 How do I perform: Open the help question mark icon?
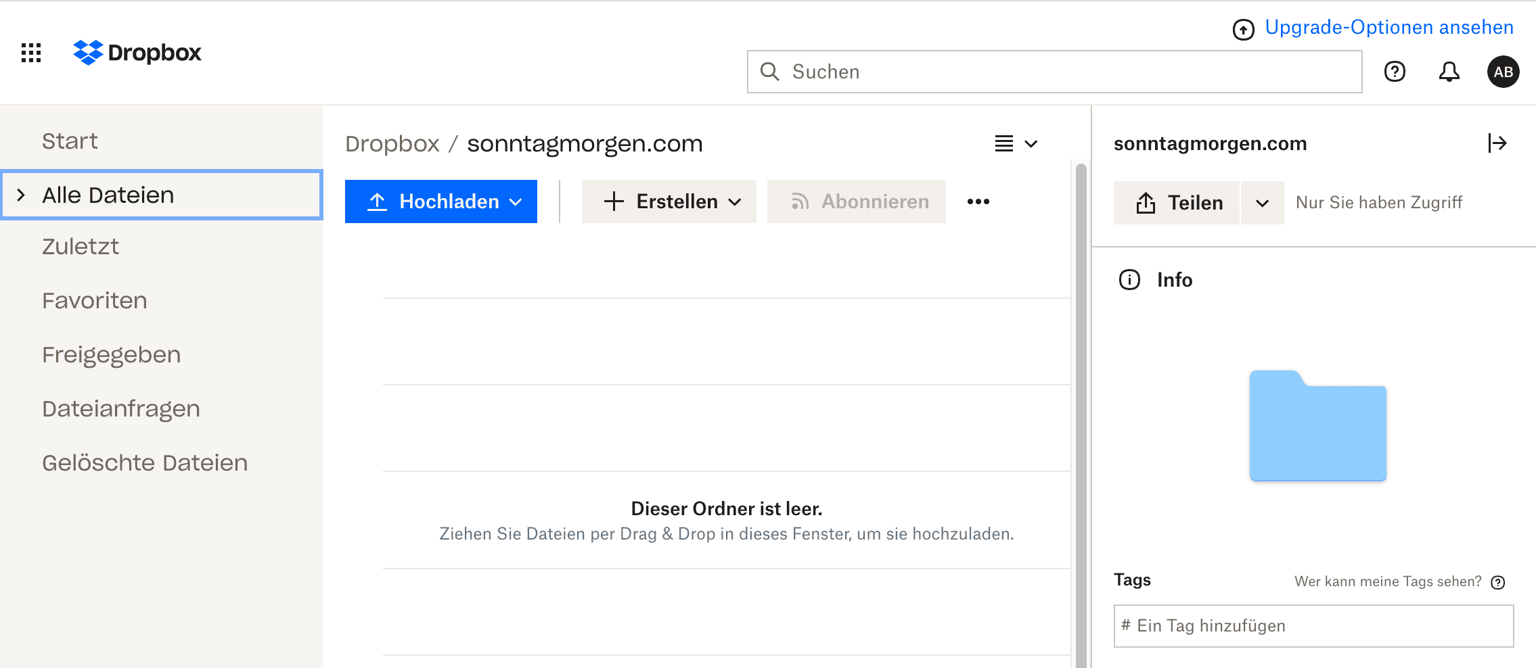(x=1395, y=72)
